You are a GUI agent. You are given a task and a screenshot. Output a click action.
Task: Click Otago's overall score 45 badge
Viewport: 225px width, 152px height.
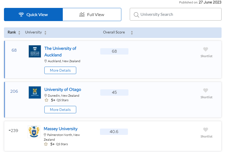pyautogui.click(x=114, y=92)
